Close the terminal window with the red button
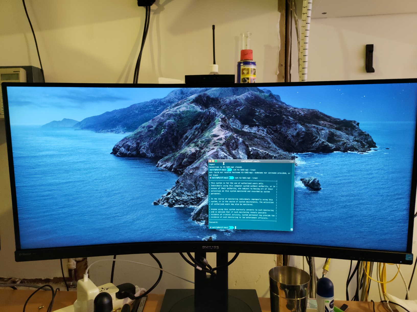Screen dimensions: 417x312 coord(210,161)
